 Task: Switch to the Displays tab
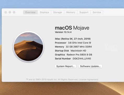[44, 12]
